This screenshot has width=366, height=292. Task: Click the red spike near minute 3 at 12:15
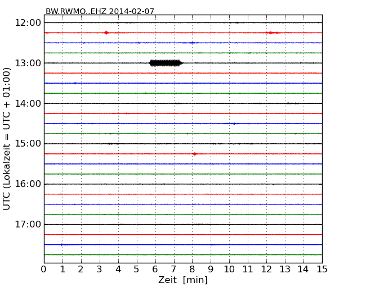tap(106, 33)
